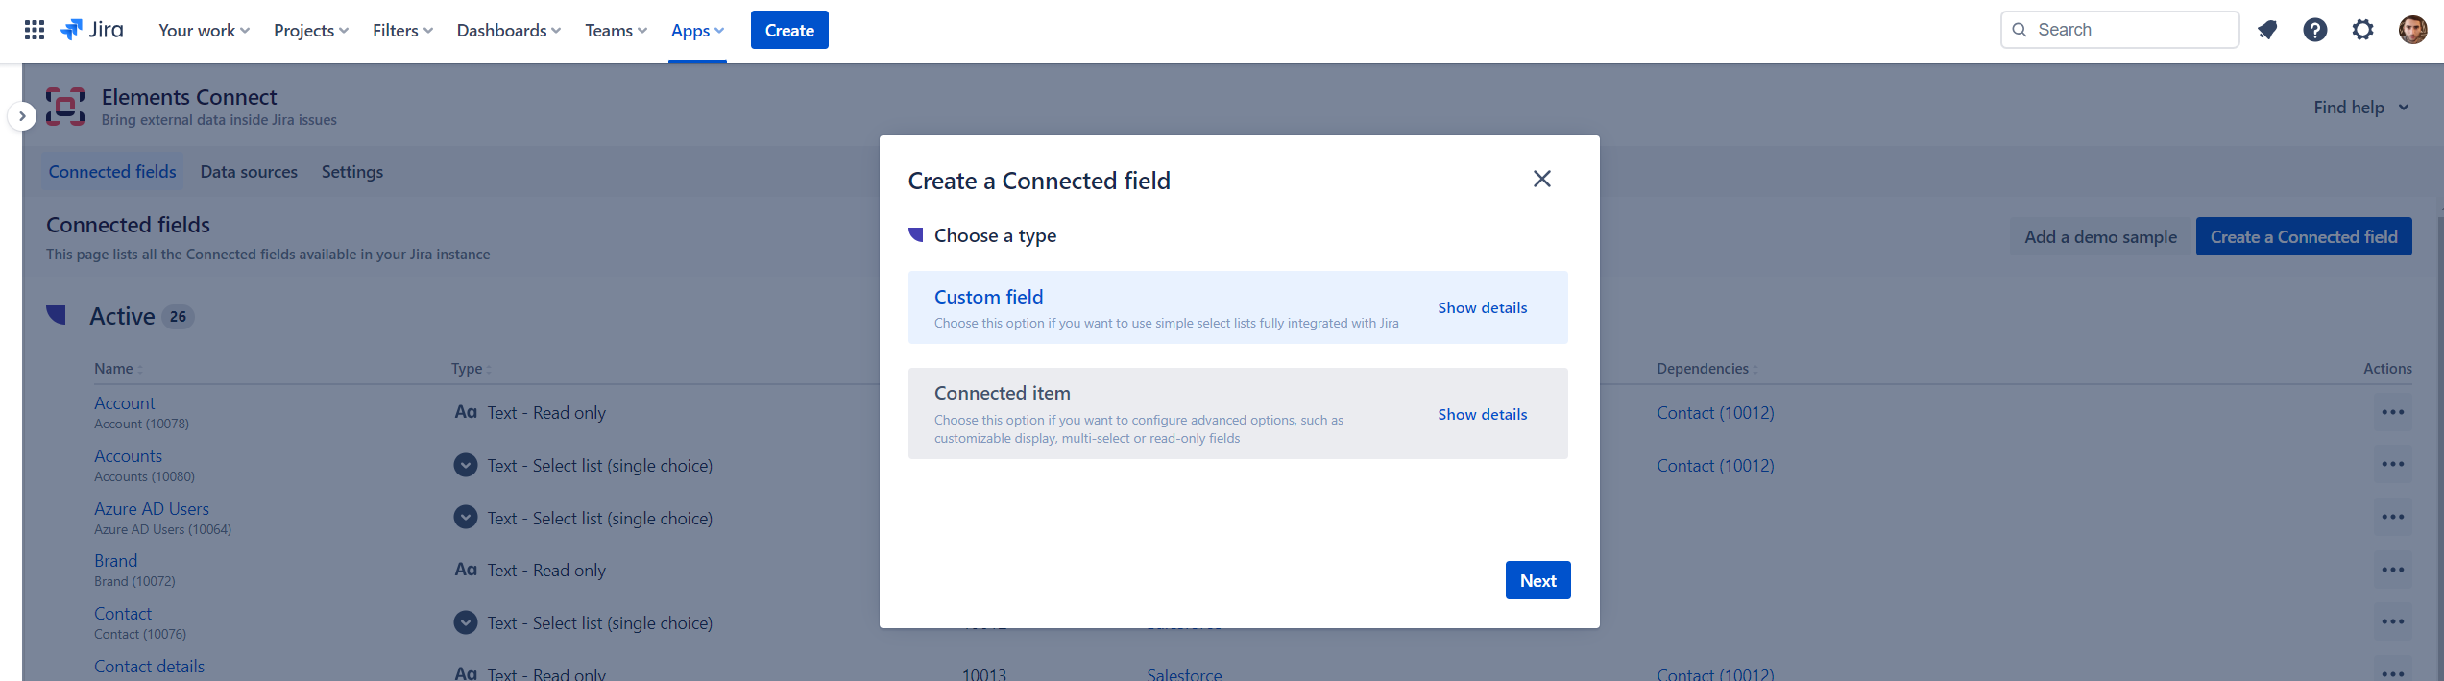Screen dimensions: 2444x681
Task: Show details for Connected item
Action: [x=1482, y=414]
